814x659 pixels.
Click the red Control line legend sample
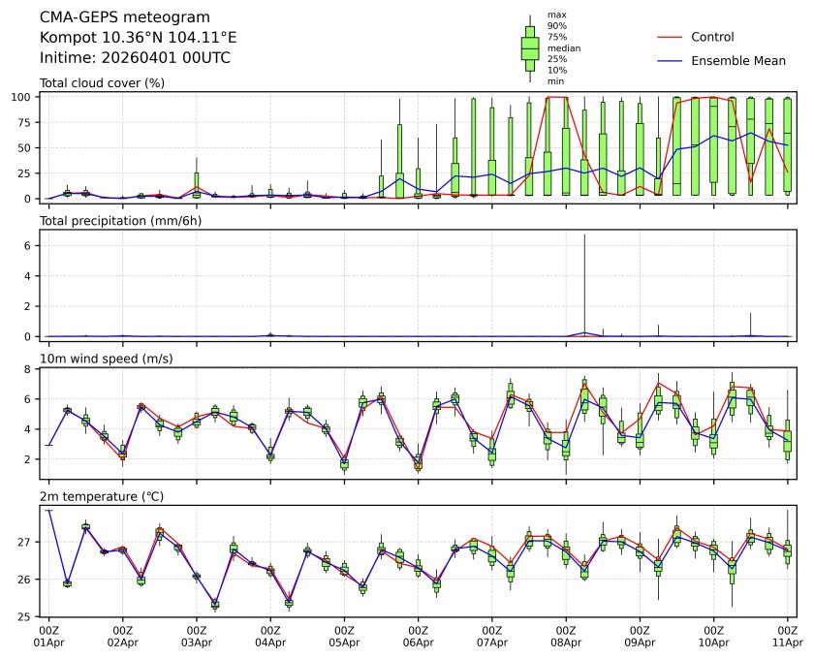[x=671, y=37]
